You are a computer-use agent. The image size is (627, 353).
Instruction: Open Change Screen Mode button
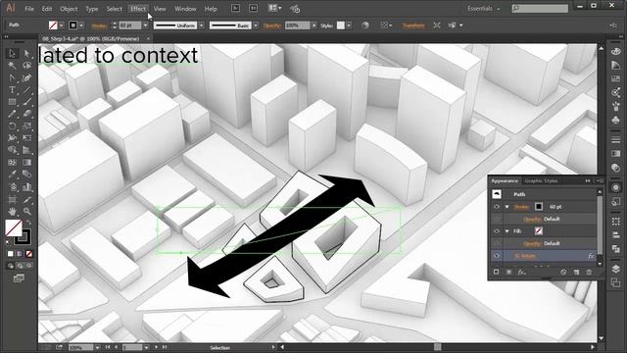pyautogui.click(x=19, y=278)
